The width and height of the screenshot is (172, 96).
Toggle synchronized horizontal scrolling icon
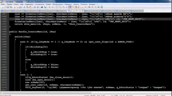[60, 7]
